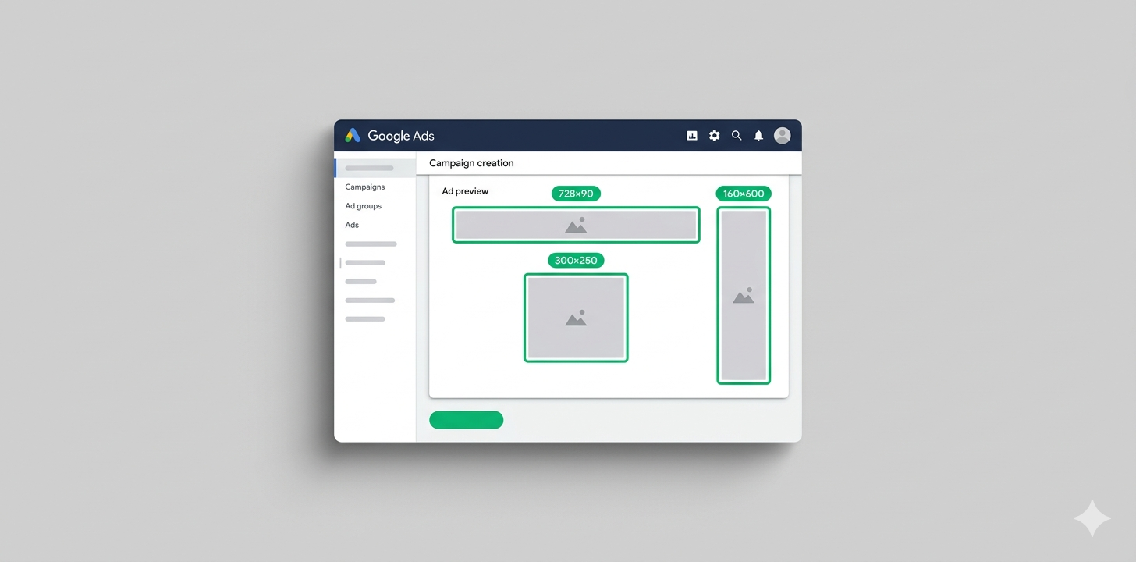Select the 300×250 size label
This screenshot has height=562, width=1136.
coord(576,261)
